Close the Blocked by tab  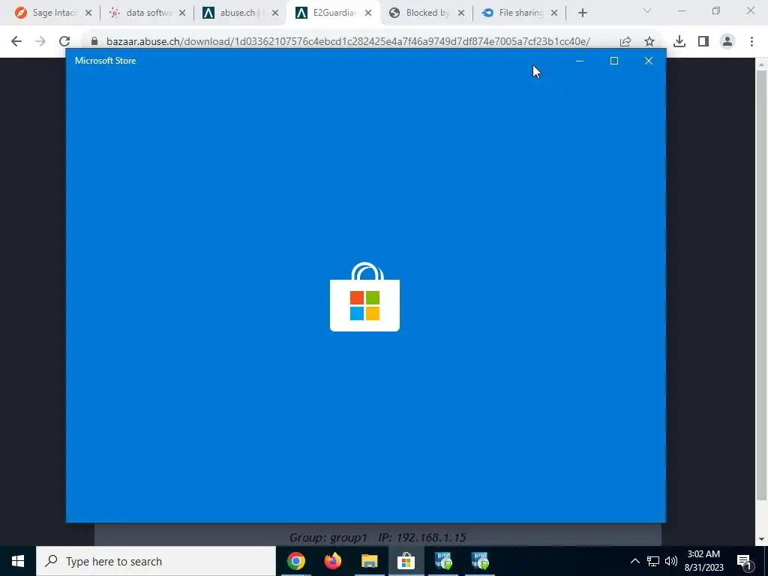(461, 13)
